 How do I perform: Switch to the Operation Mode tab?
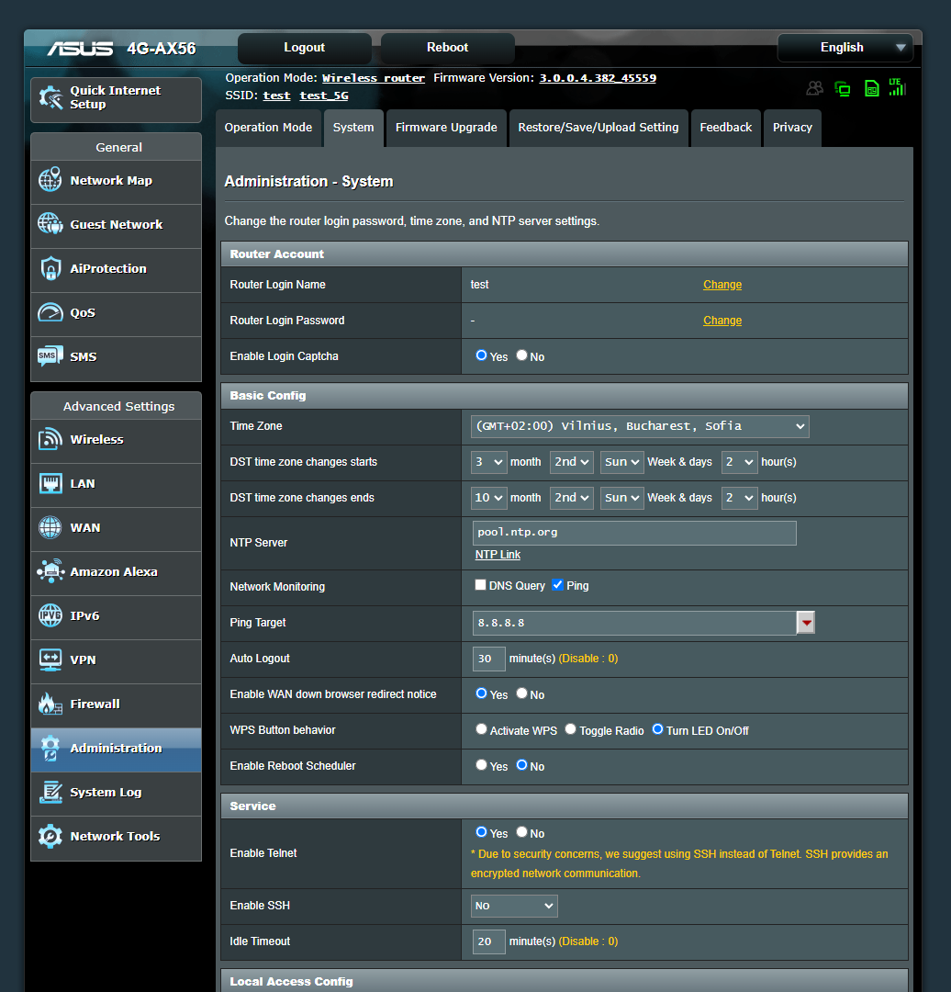point(268,128)
